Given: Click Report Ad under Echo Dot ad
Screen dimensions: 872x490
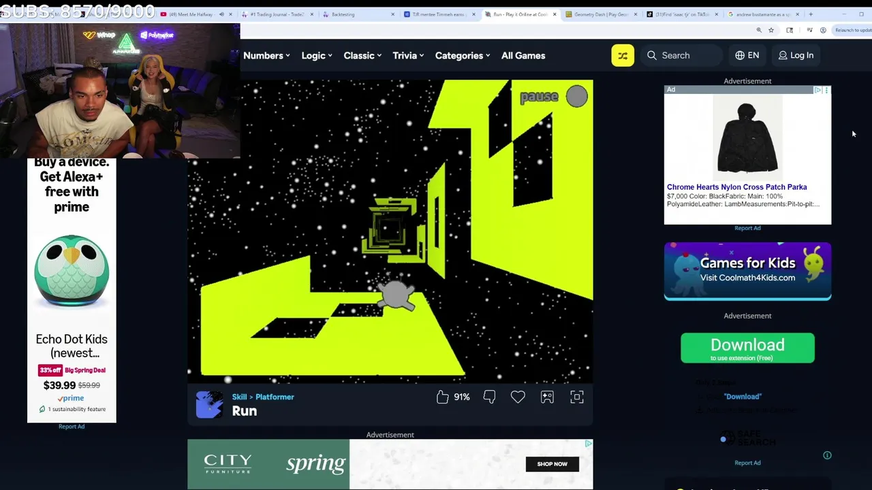Looking at the screenshot, I should click(x=72, y=427).
